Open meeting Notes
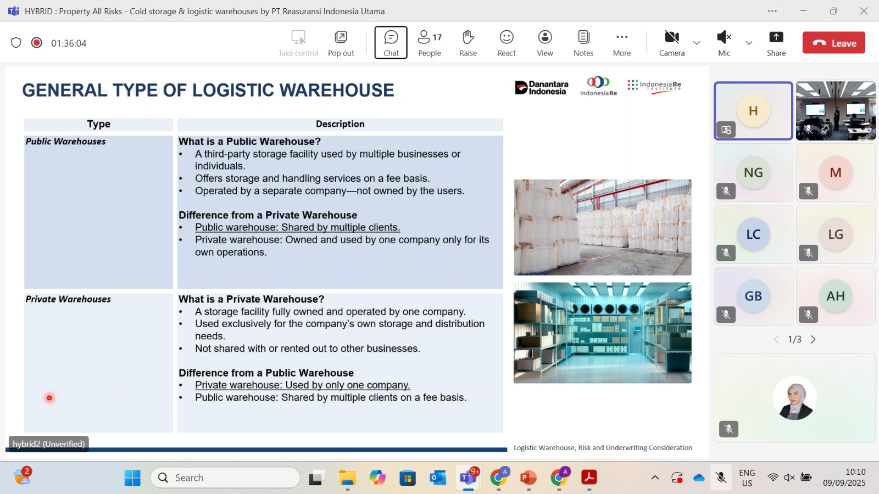Screen dimensions: 879x494 (x=583, y=43)
